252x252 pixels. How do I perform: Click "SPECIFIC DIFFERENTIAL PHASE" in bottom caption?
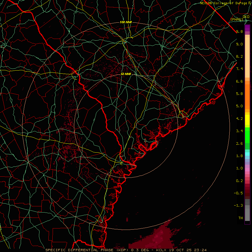pyautogui.click(x=80, y=250)
